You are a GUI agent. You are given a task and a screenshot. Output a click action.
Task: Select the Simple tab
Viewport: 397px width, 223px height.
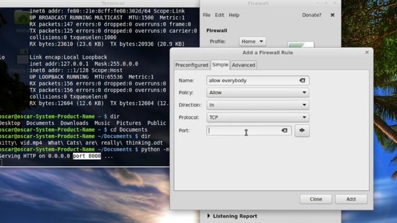click(220, 64)
